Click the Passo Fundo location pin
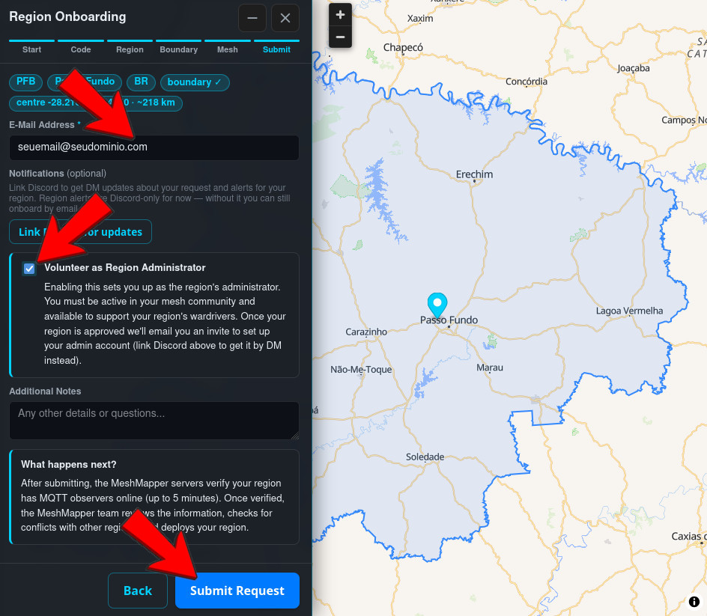 (437, 305)
